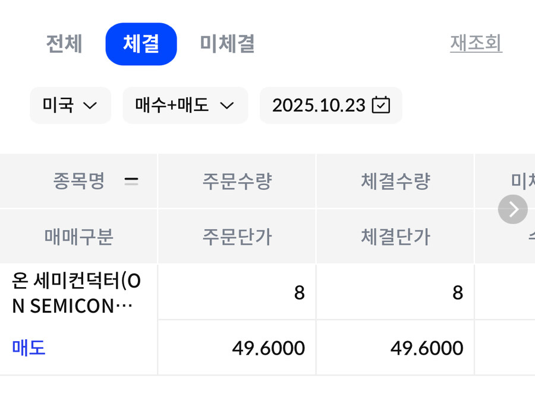Click the chevron arrow to reveal more columns
The height and width of the screenshot is (401, 535).
512,209
